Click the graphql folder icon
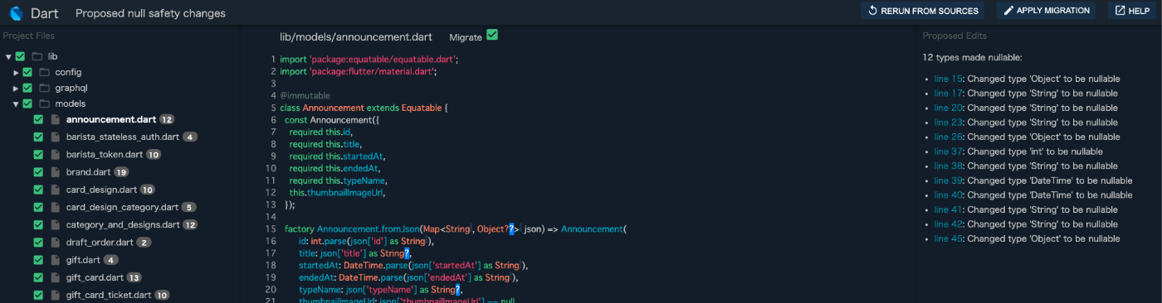Screen dimensions: 1162x303 click(x=45, y=89)
